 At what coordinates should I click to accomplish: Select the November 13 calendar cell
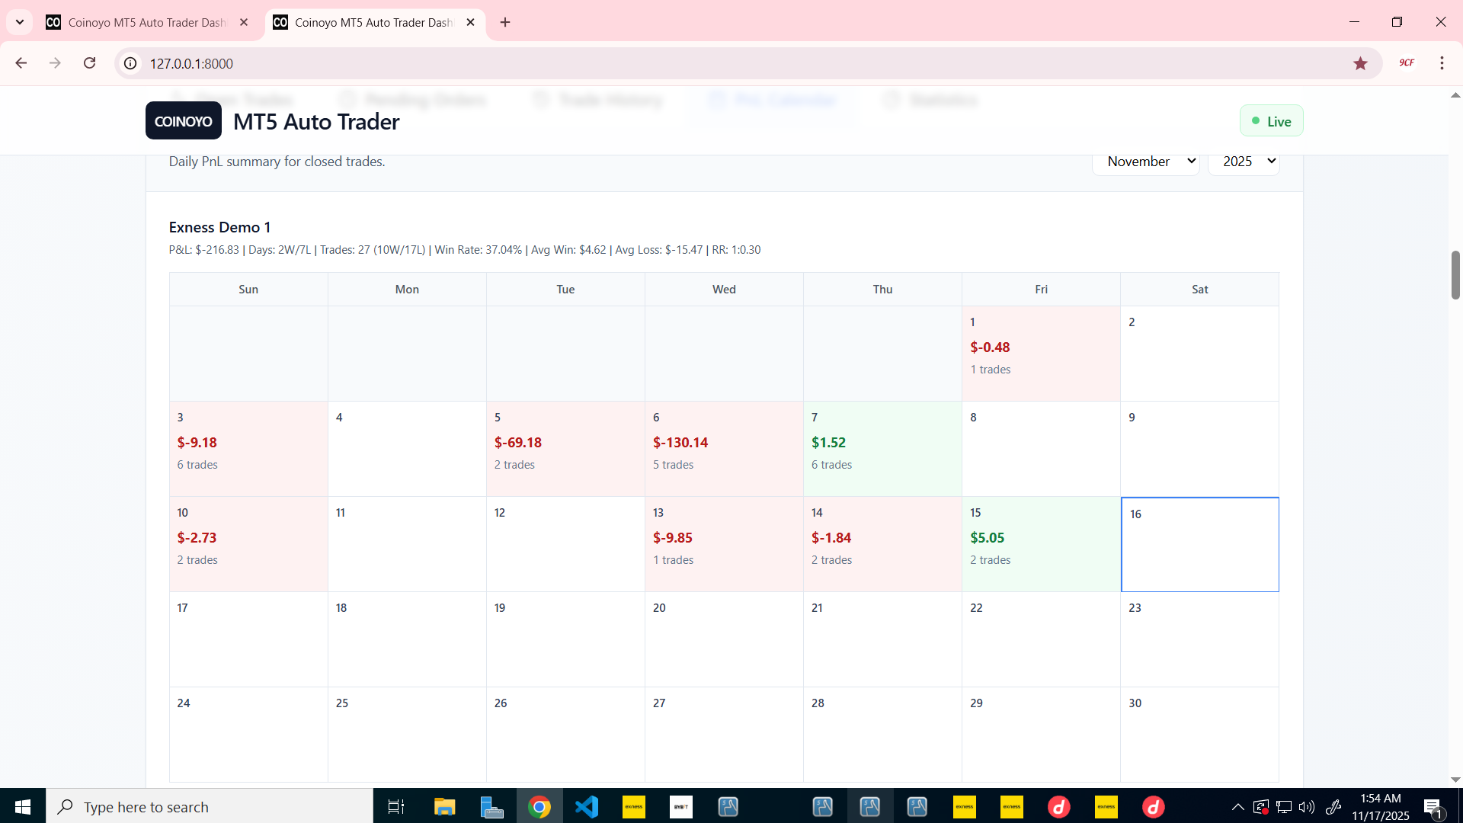724,543
